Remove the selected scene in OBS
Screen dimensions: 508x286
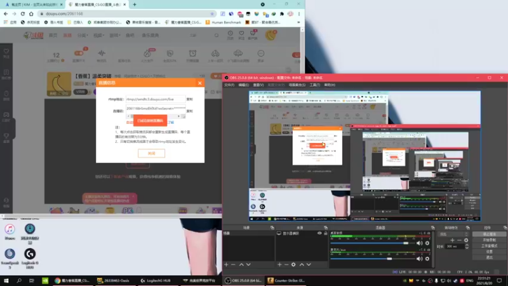click(233, 264)
